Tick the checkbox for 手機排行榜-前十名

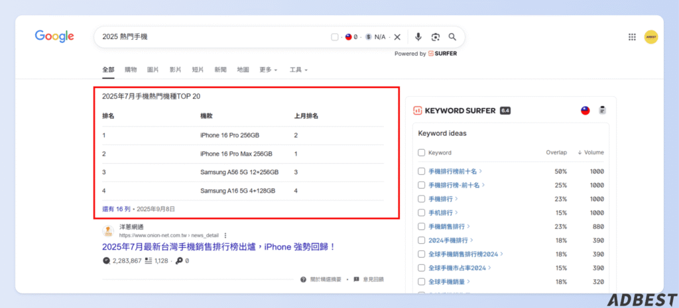[x=421, y=185]
